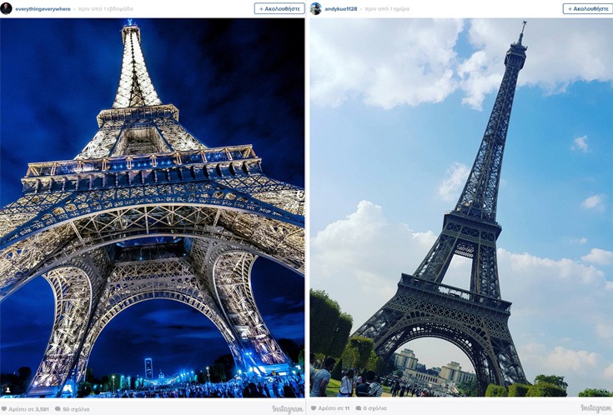This screenshot has width=613, height=415.
Task: Open comments icon beside 50 σχόλια
Action: [58, 409]
